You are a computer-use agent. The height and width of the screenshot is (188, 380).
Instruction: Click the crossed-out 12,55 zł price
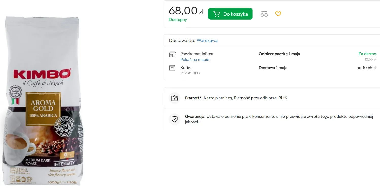click(370, 59)
